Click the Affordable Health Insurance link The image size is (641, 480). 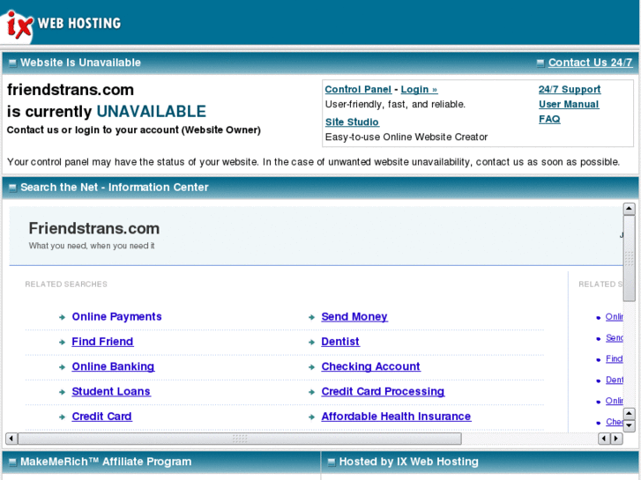coord(396,417)
